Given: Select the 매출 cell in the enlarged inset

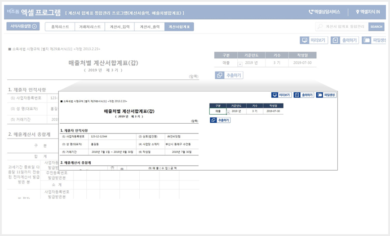Looking at the screenshot, I should (x=218, y=111).
